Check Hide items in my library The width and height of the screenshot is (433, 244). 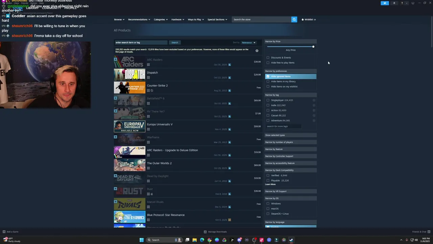pos(268,81)
